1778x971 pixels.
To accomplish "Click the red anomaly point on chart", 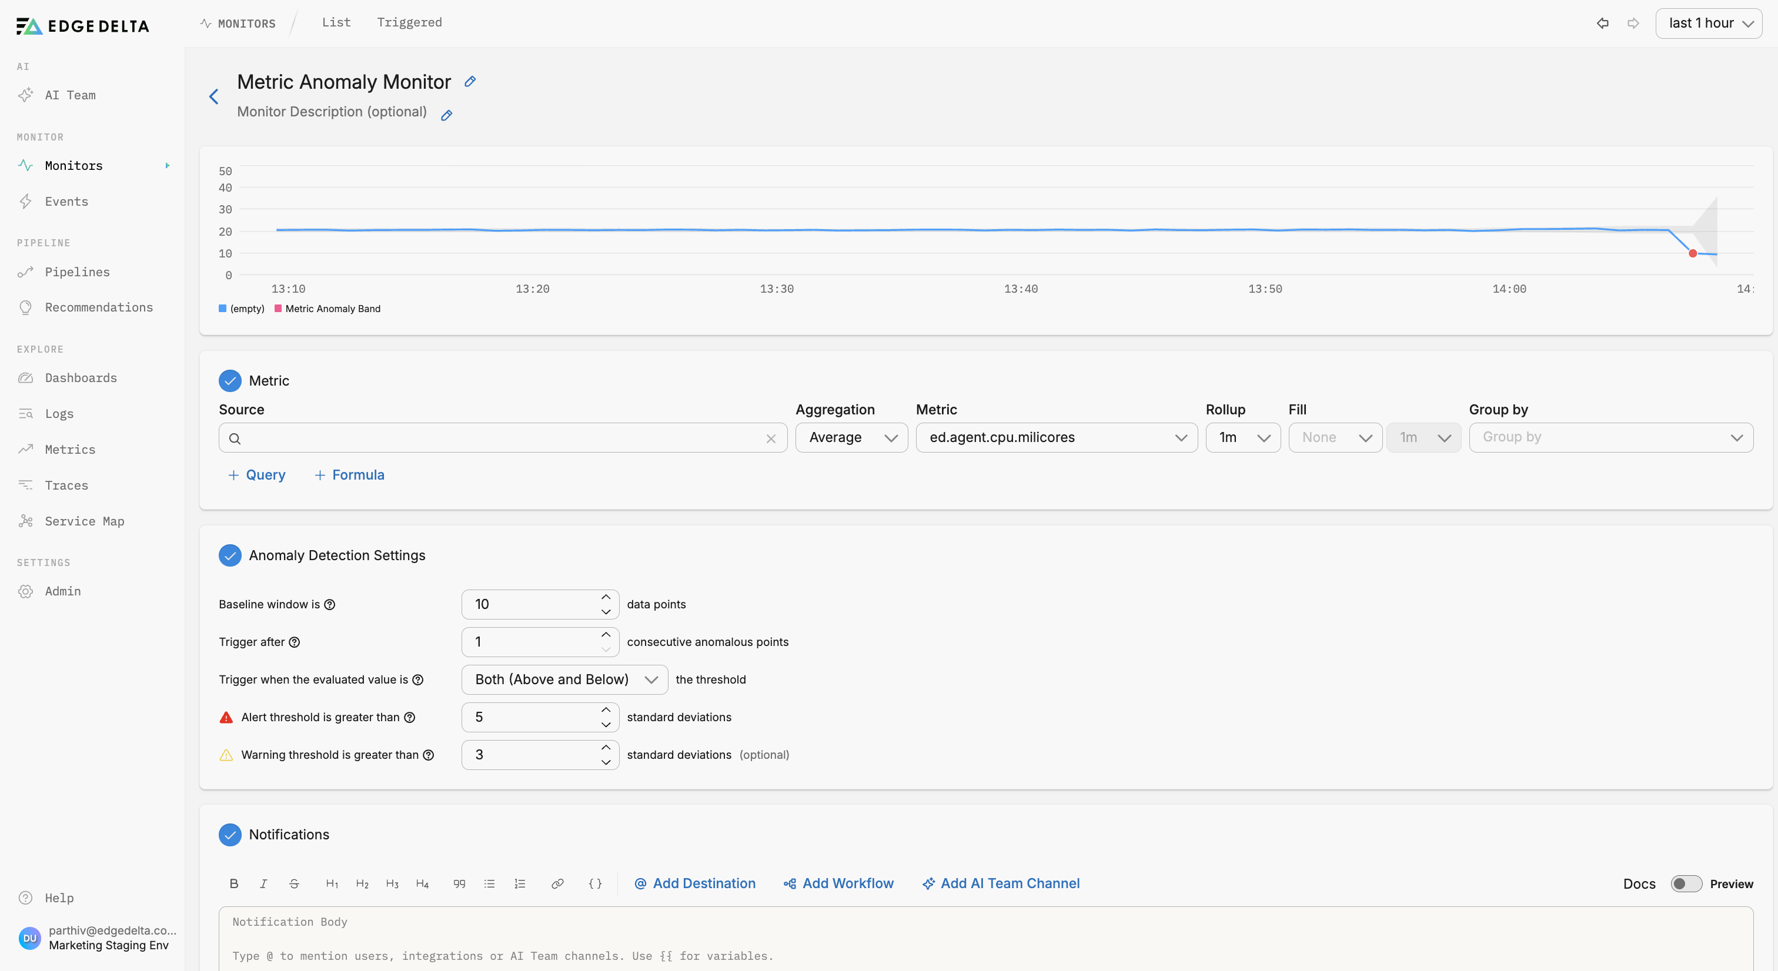I will (x=1692, y=253).
